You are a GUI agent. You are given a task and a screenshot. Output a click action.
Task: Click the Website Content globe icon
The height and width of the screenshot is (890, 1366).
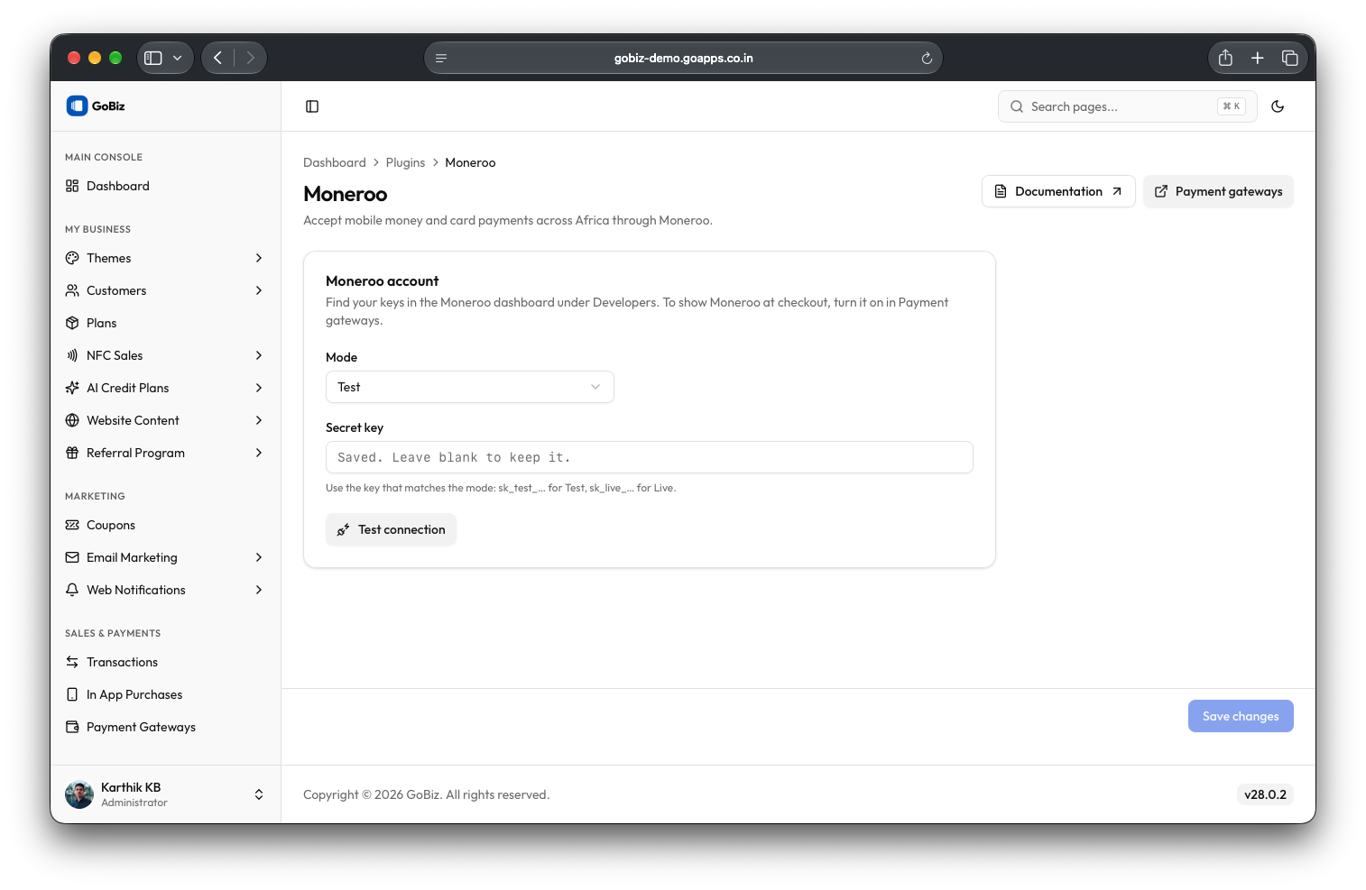coord(72,420)
